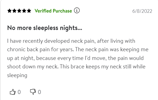Screen dimensions: 158x100
Task: Click the Verified Purchase label
Action: (x=53, y=11)
